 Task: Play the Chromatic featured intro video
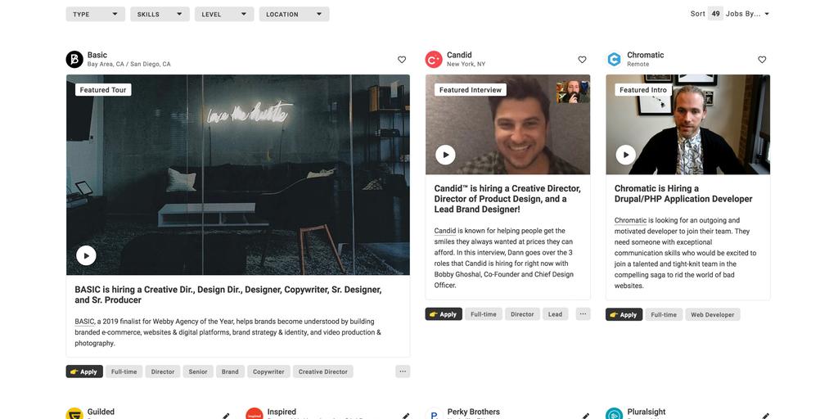(x=626, y=155)
